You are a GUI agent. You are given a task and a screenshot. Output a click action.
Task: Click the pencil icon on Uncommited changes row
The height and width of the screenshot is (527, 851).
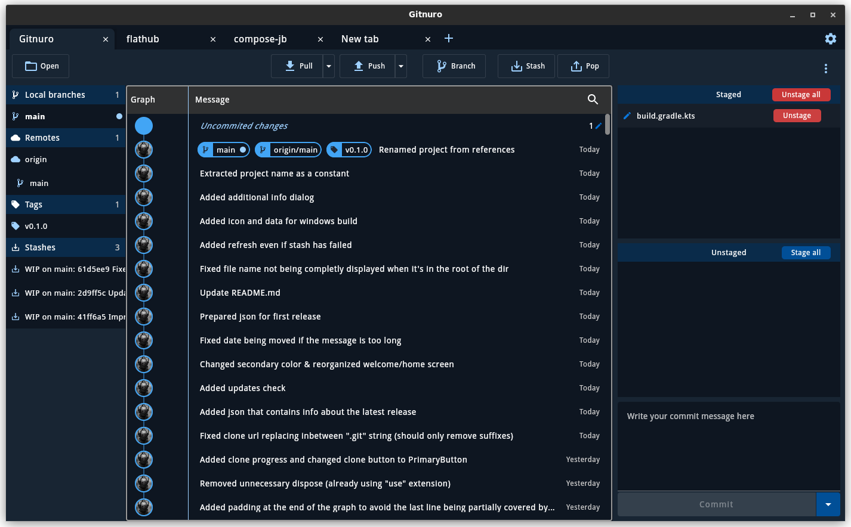pyautogui.click(x=599, y=126)
